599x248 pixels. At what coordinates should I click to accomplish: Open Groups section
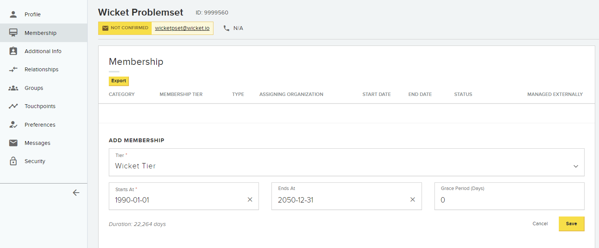point(44,88)
